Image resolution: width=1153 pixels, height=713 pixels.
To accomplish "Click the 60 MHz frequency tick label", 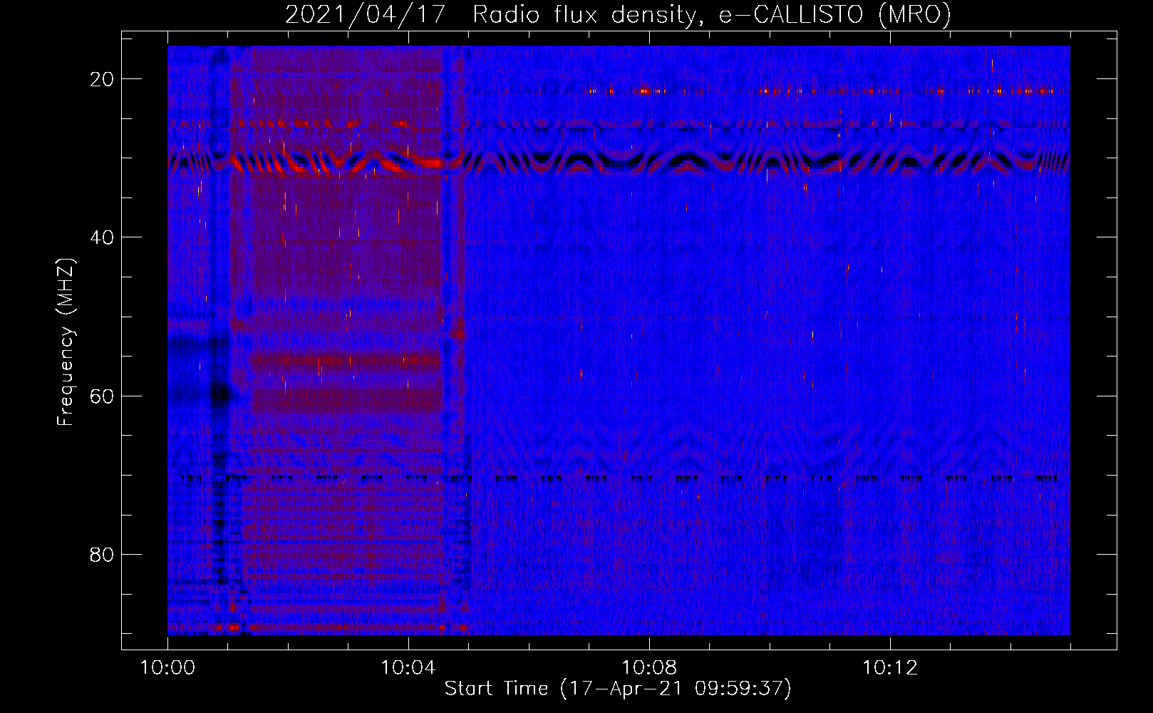I will coord(102,396).
